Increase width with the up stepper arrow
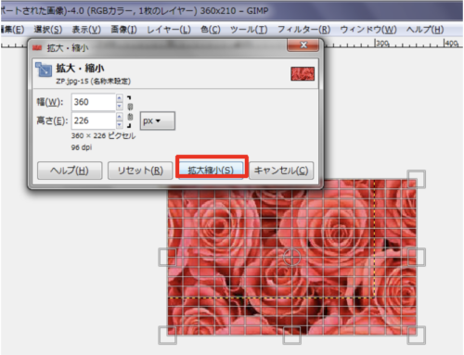The image size is (464, 355). tap(120, 98)
